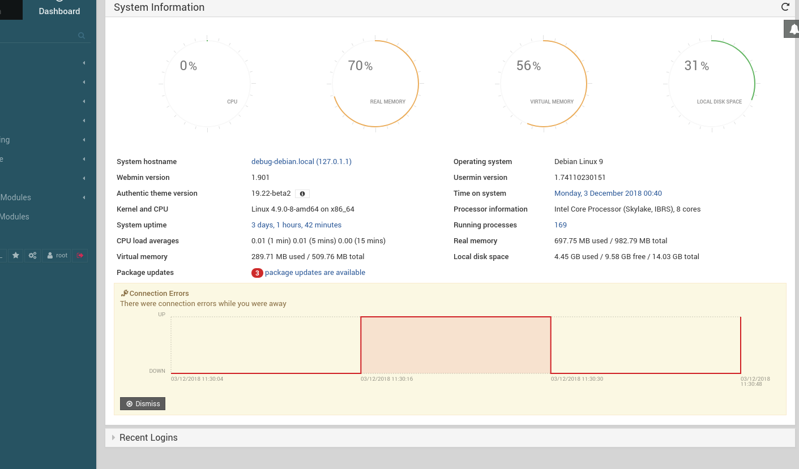Open favorites with the star icon
Screen dimensions: 799x469
(x=16, y=256)
